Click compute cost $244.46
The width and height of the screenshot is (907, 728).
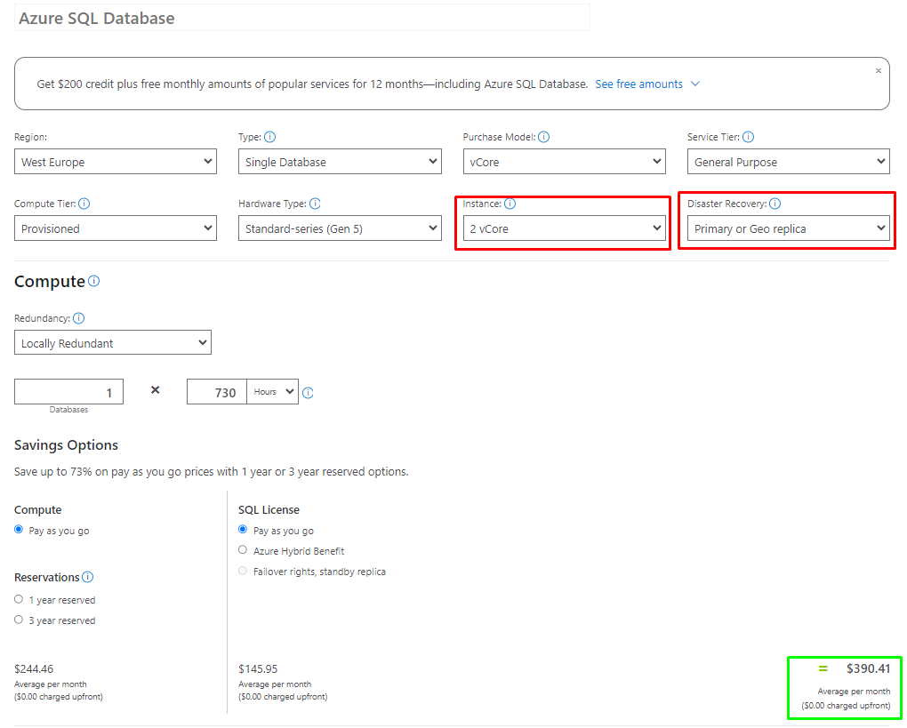point(34,669)
